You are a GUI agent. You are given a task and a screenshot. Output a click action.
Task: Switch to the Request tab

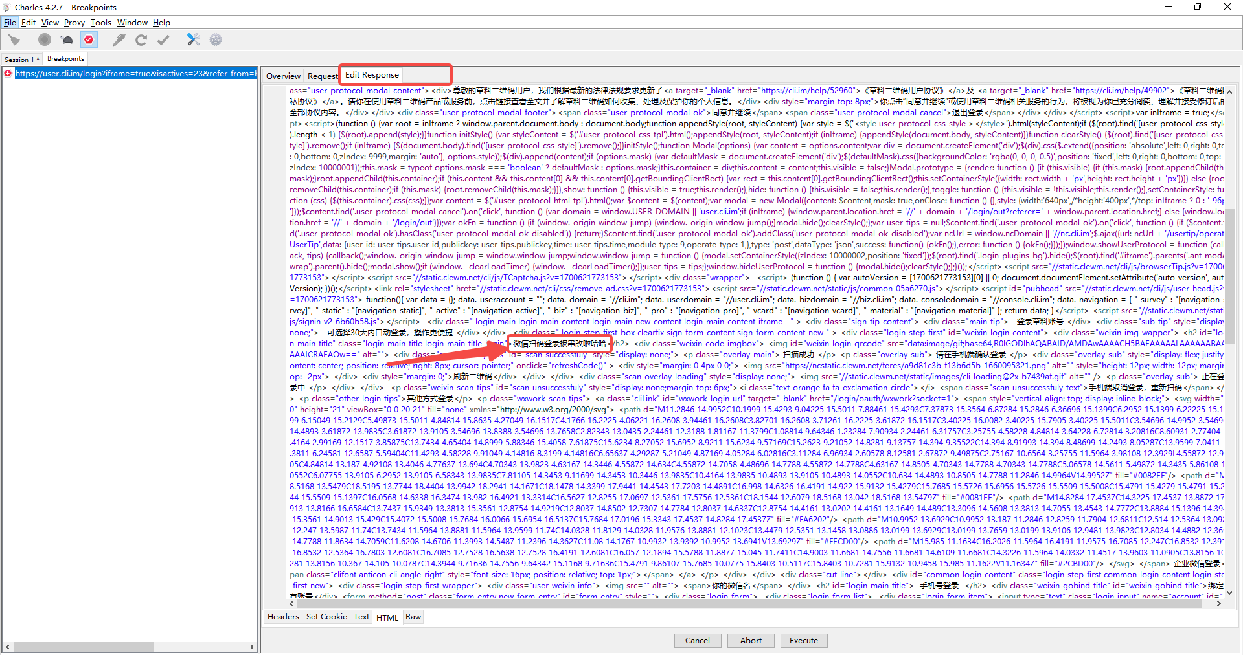(x=323, y=76)
